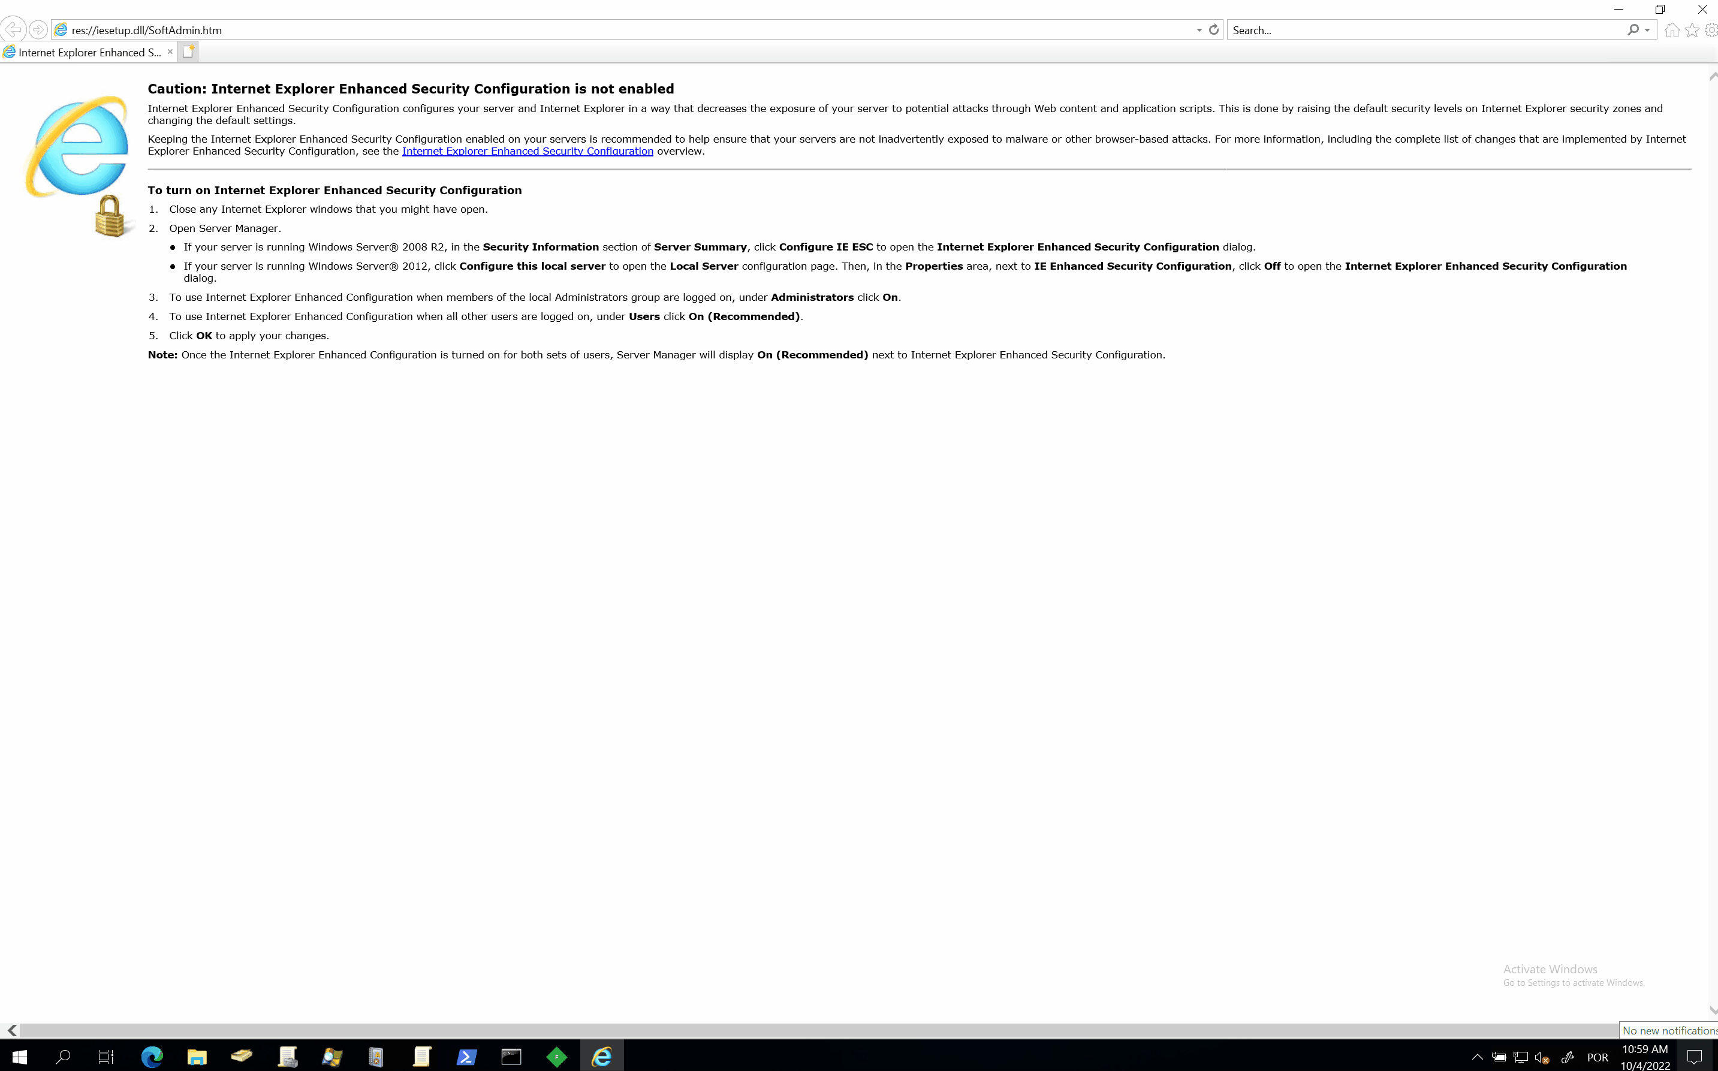Click the horizontal scrollbar track
This screenshot has height=1071, width=1718.
click(x=815, y=1031)
